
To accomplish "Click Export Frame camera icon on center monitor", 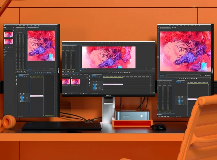I will pyautogui.click(x=128, y=72).
